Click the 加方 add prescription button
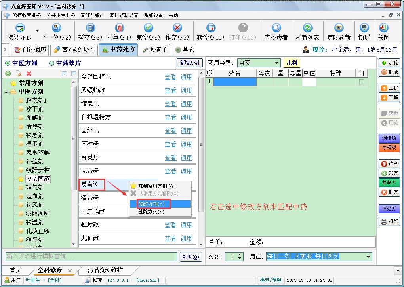 (x=389, y=173)
